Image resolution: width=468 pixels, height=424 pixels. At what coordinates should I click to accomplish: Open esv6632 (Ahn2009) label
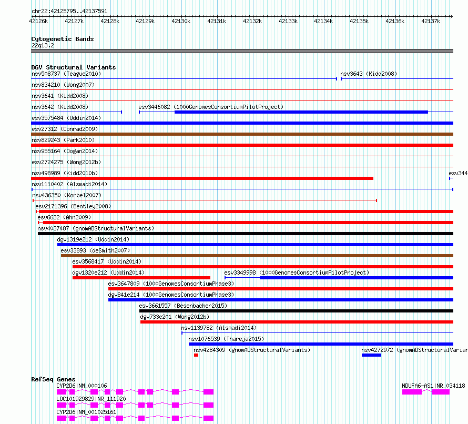coord(64,217)
